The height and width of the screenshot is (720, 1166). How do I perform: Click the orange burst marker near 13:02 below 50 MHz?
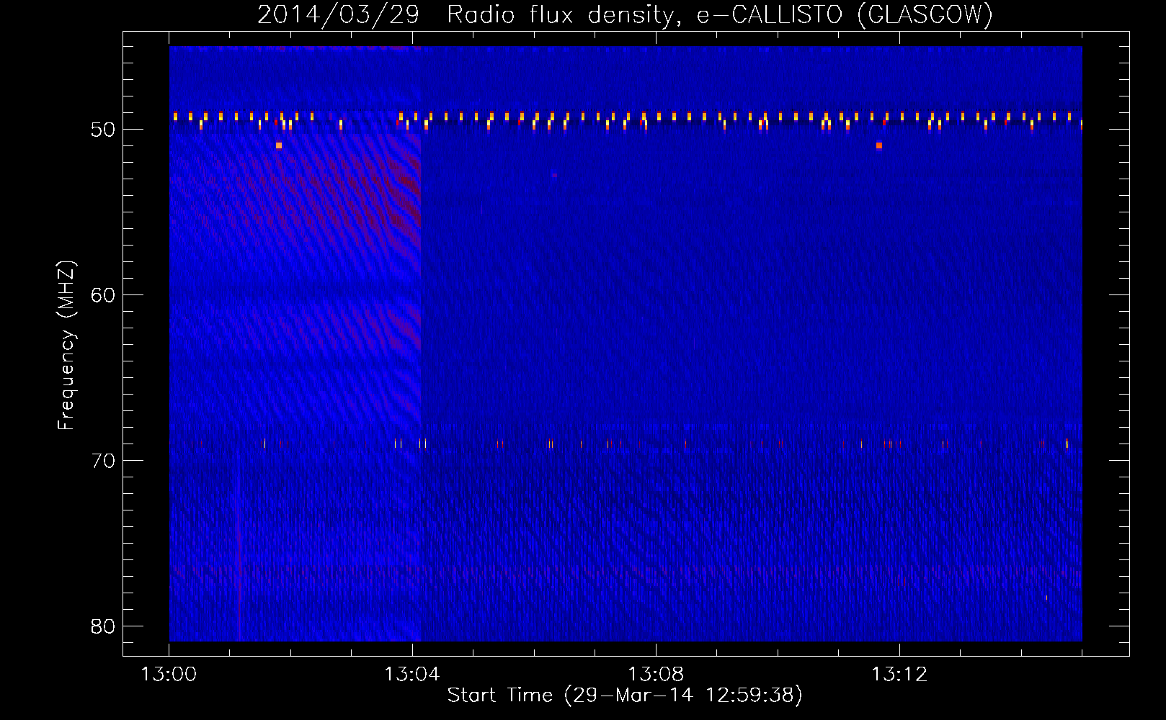point(279,145)
